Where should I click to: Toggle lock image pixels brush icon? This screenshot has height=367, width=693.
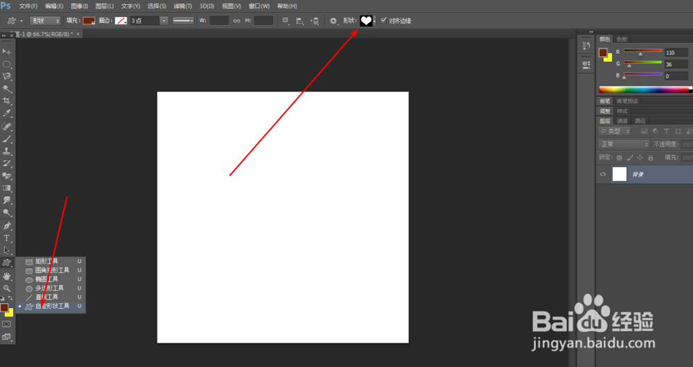(x=630, y=158)
